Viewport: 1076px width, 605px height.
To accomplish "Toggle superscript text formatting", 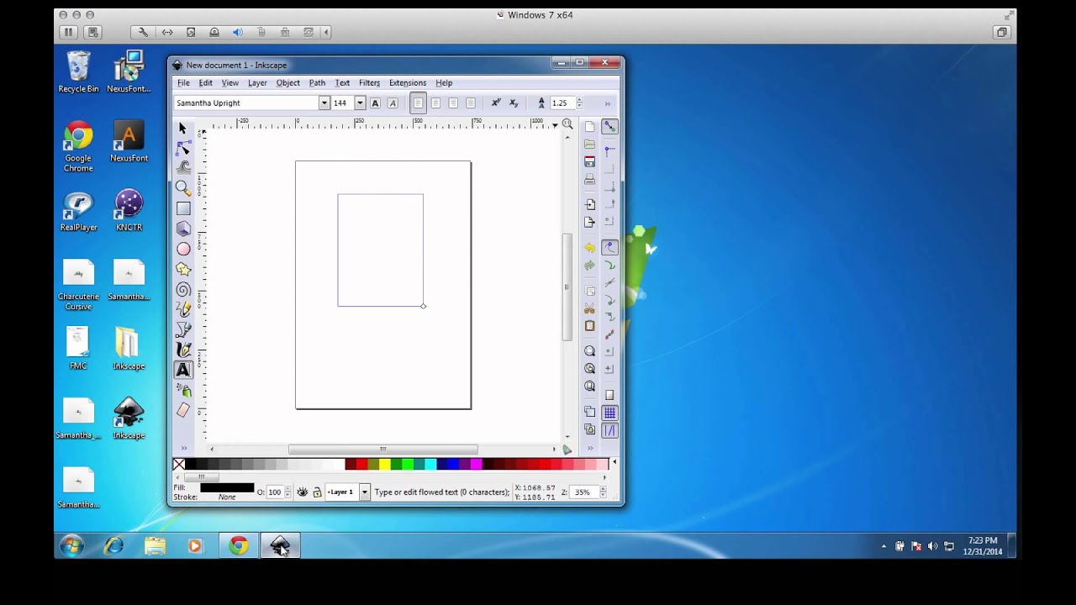I will (x=496, y=103).
